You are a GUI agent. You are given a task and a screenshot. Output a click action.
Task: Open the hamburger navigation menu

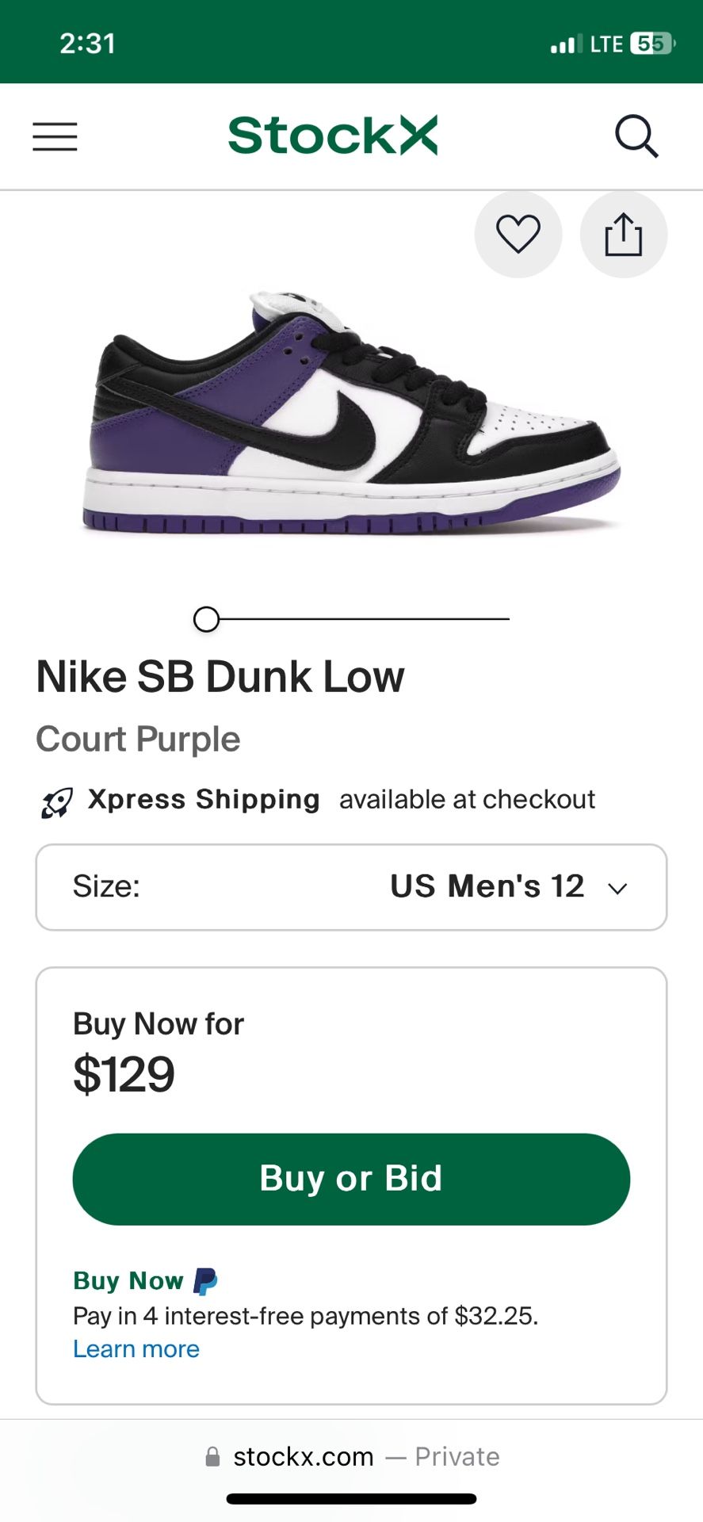(x=55, y=136)
